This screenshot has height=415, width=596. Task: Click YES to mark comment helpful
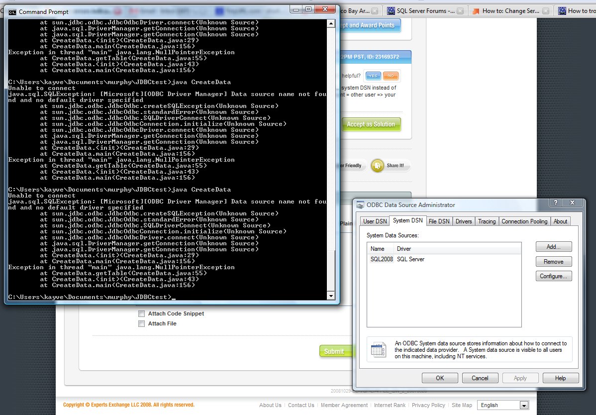click(x=373, y=76)
